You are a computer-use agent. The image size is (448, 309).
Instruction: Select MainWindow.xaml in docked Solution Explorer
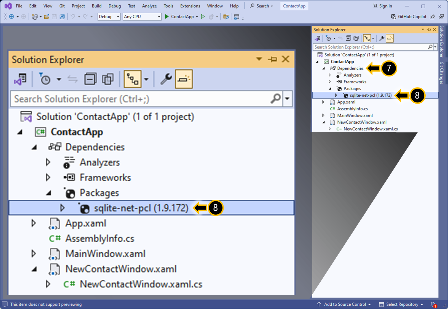point(355,115)
